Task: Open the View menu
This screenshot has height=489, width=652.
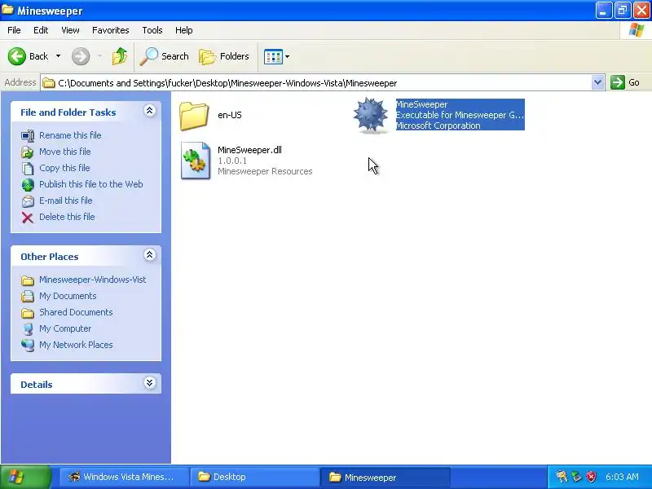Action: (70, 30)
